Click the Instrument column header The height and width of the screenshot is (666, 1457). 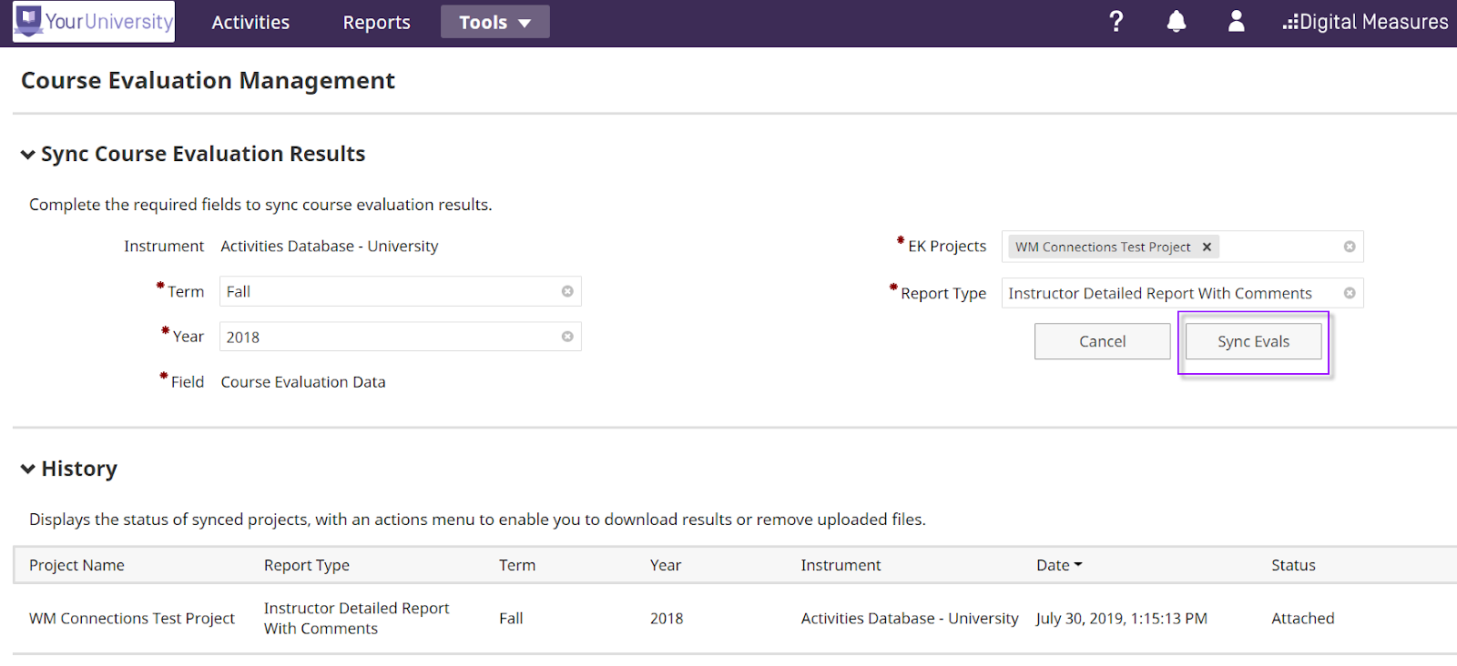pyautogui.click(x=841, y=565)
